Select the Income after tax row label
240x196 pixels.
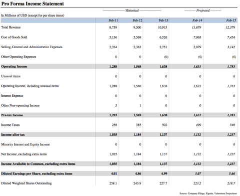click(13, 134)
